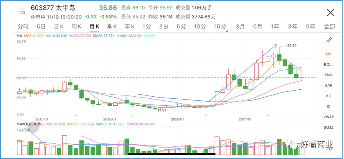Close the chart with the X icon
This screenshot has width=344, height=159.
pyautogui.click(x=330, y=13)
